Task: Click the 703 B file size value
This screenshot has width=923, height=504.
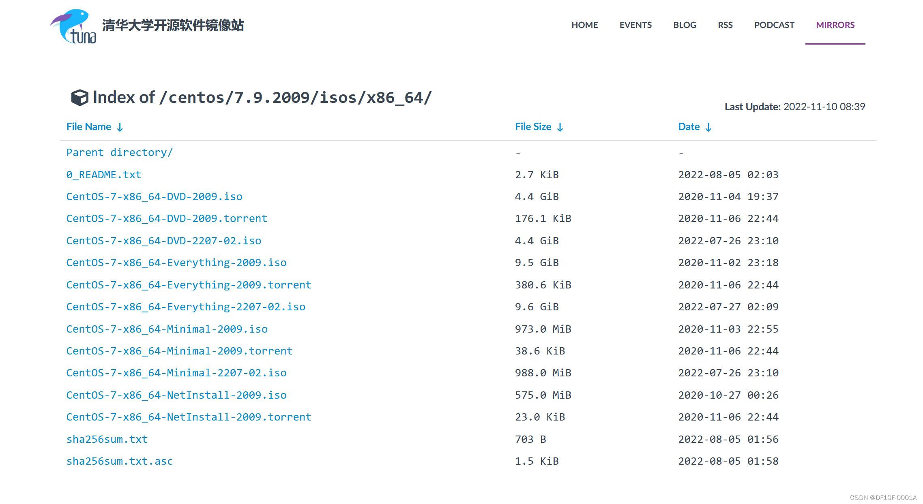Action: [530, 439]
